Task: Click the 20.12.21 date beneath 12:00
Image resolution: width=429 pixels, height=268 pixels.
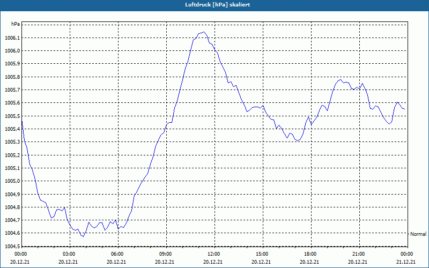Action: pyautogui.click(x=212, y=262)
